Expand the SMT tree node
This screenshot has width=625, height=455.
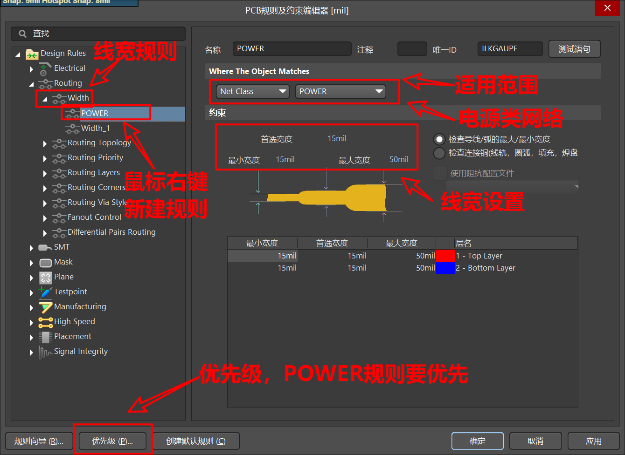[x=31, y=248]
